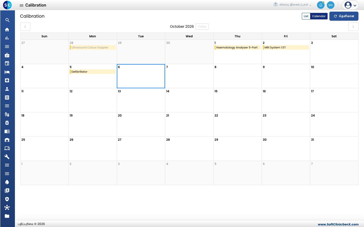This screenshot has height=227, width=364.
Task: Open the Haematology Analyser 5-Part event
Action: pyautogui.click(x=238, y=47)
